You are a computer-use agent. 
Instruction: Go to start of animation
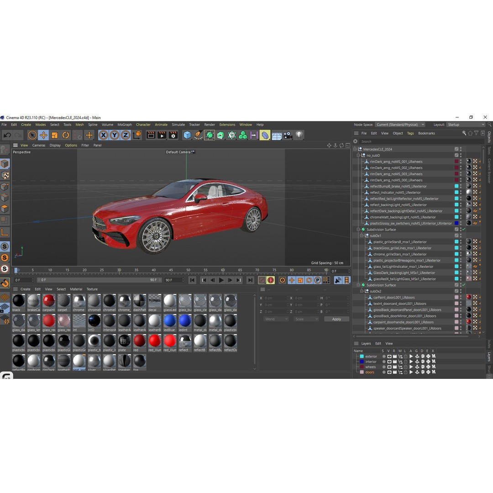[x=193, y=280]
